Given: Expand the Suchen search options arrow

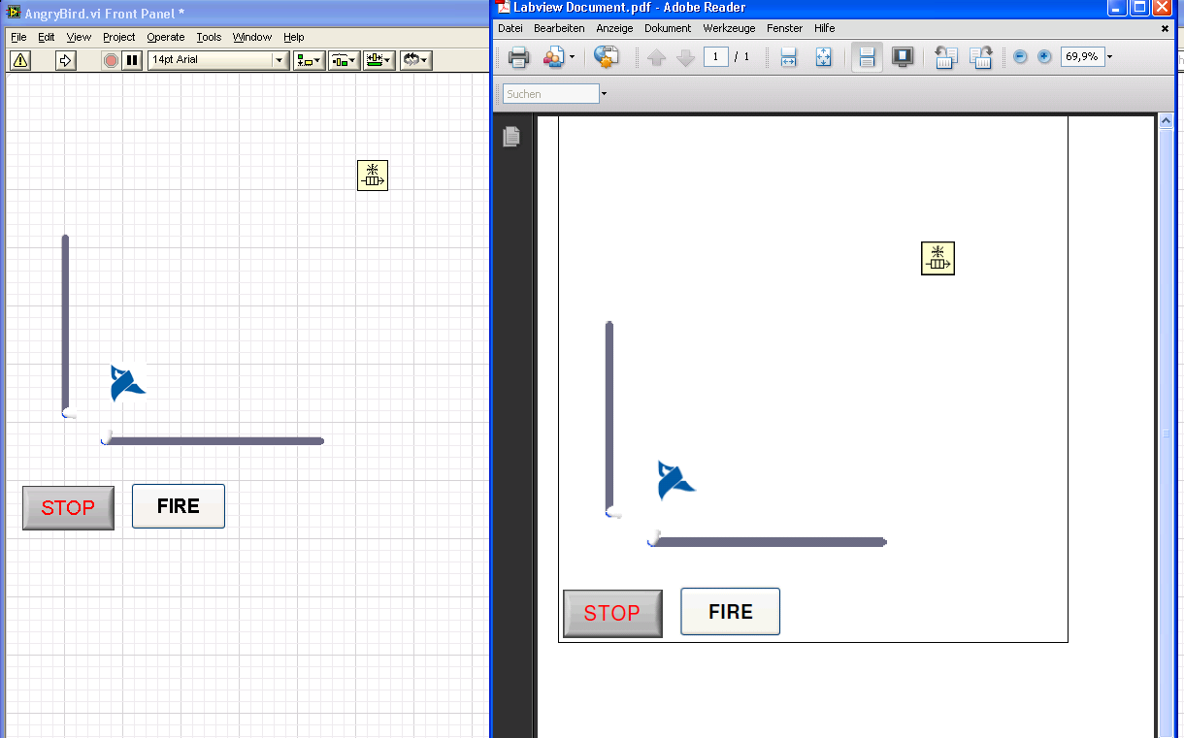Looking at the screenshot, I should pos(604,94).
